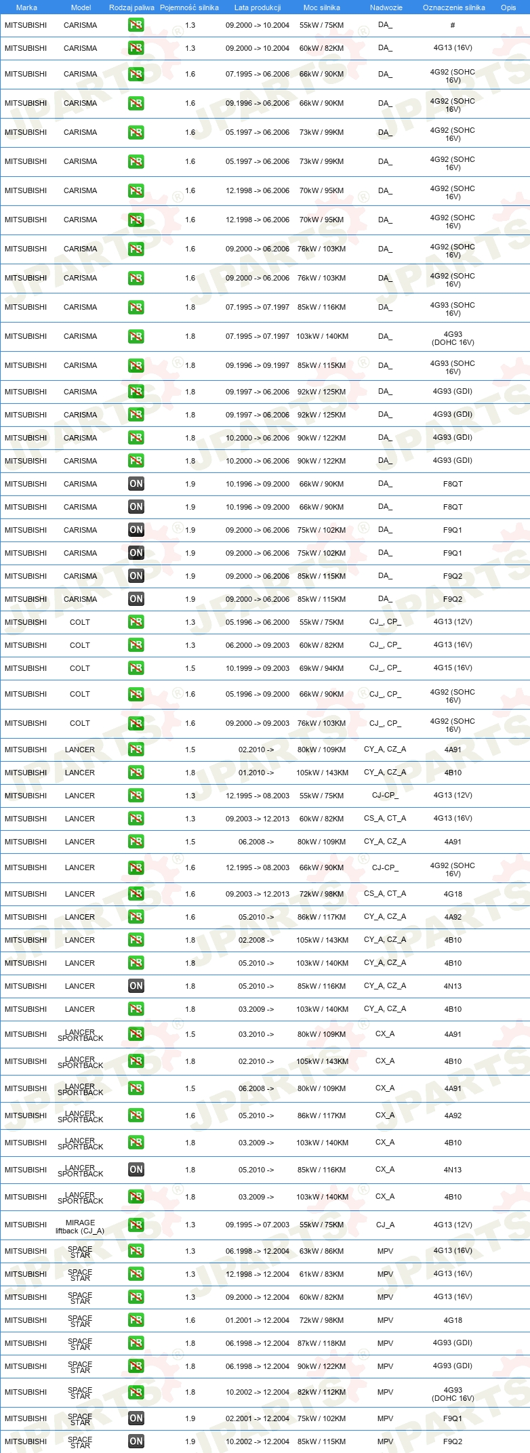This screenshot has width=530, height=1453.
Task: Click '09.1995 -> 07.2003' production years cell
Action: point(258,1225)
